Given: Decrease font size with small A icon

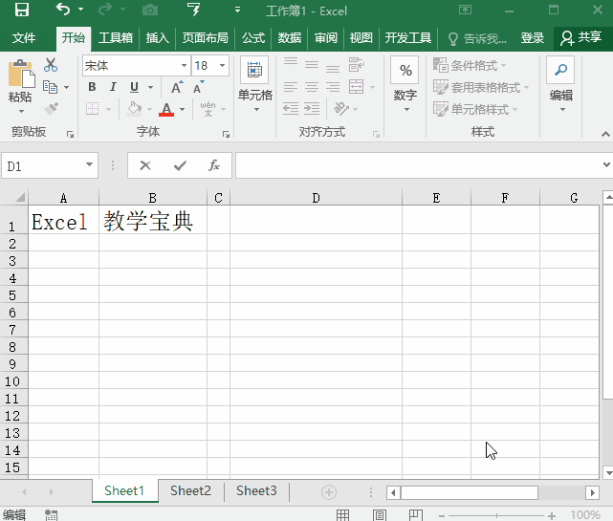Looking at the screenshot, I should point(199,87).
